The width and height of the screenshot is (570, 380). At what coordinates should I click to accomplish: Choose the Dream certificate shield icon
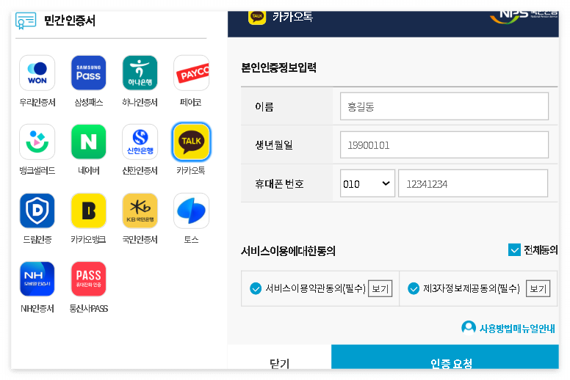(x=37, y=211)
